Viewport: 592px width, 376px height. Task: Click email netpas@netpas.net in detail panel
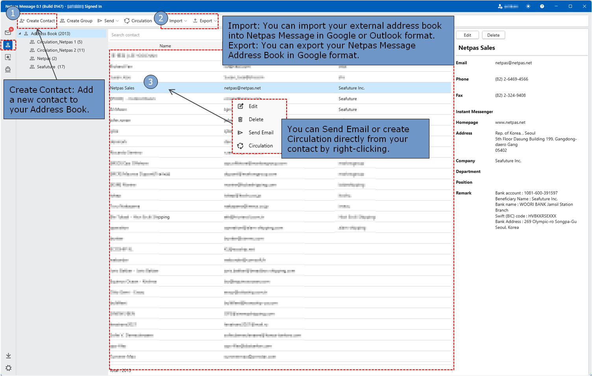(x=513, y=63)
